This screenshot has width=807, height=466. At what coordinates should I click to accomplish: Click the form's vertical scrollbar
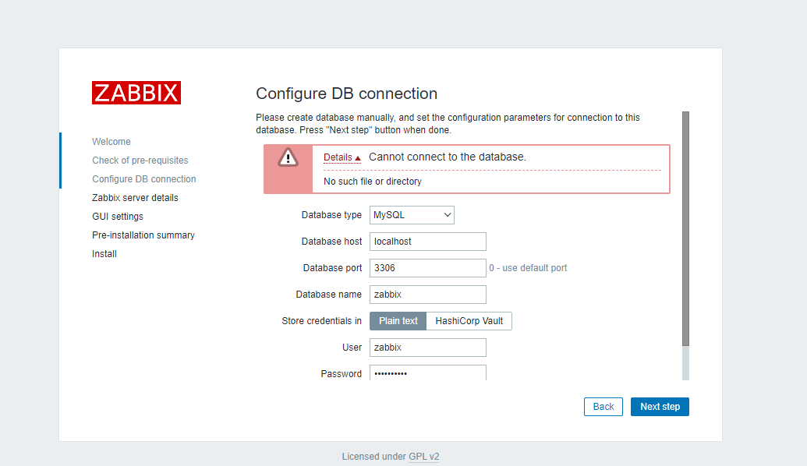[x=685, y=234]
